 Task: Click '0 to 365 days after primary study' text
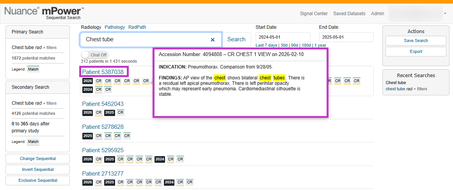click(30, 127)
